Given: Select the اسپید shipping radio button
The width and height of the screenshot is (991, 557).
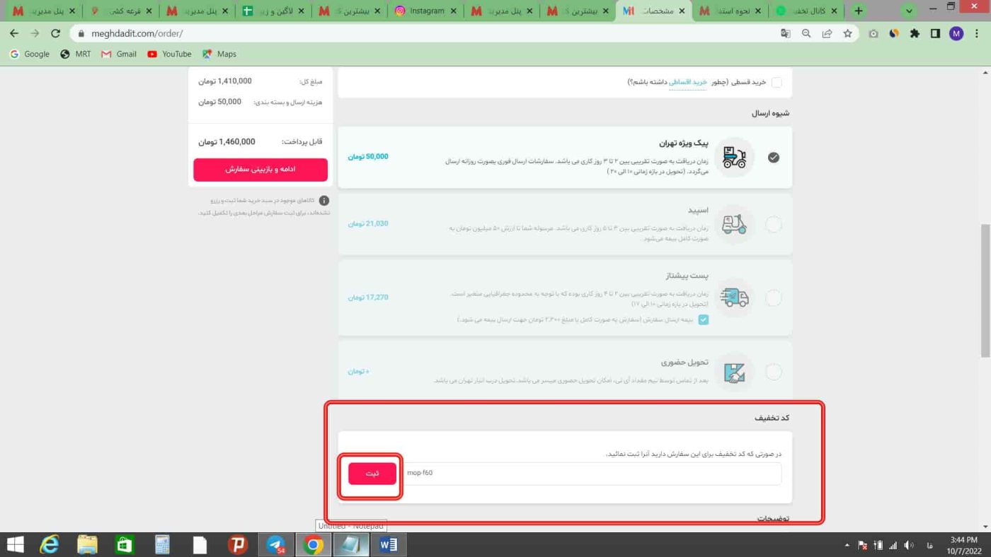Looking at the screenshot, I should tap(773, 223).
